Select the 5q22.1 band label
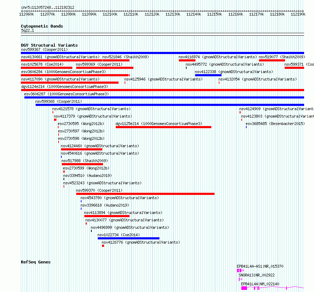 pos(28,30)
